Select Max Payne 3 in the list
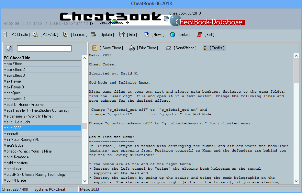This screenshot has width=302, height=193. tap(42, 87)
